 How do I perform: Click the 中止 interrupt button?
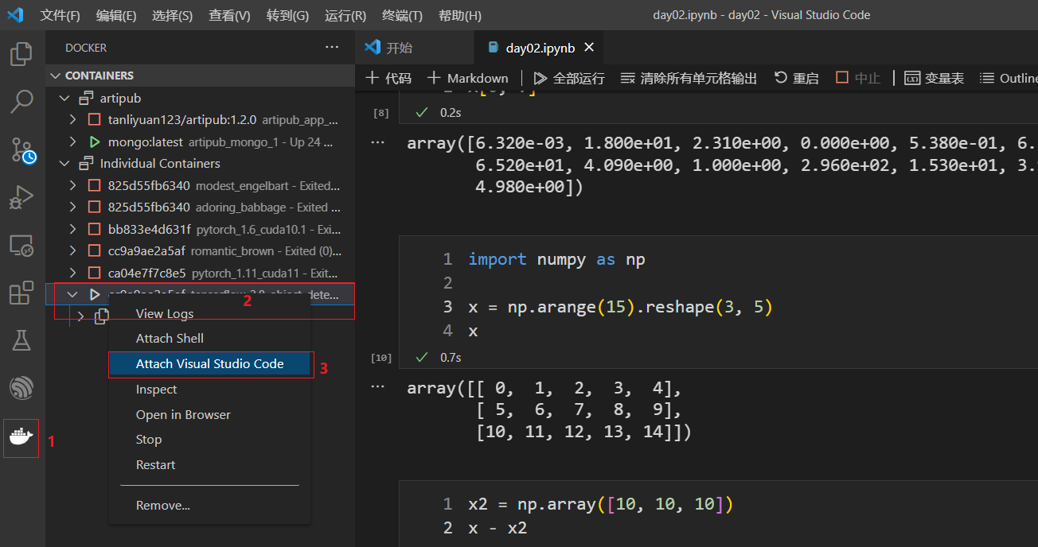tap(858, 78)
